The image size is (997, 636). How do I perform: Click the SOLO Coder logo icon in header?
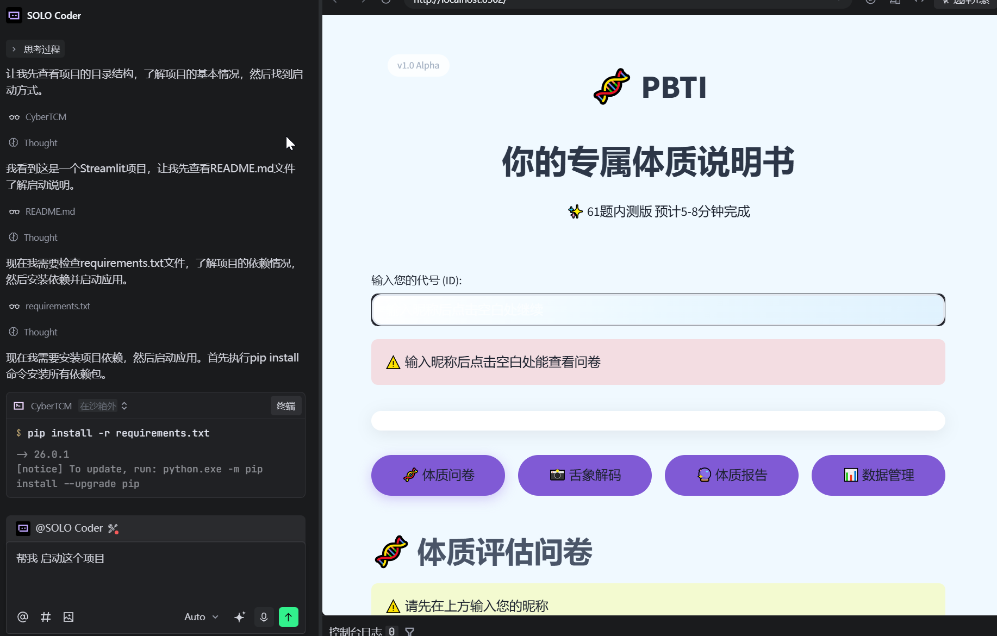(14, 15)
